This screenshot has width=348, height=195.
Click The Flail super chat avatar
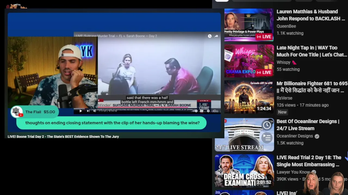(16, 112)
